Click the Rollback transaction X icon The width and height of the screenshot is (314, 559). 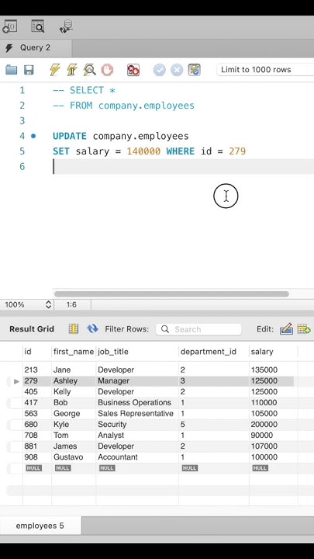pyautogui.click(x=177, y=70)
